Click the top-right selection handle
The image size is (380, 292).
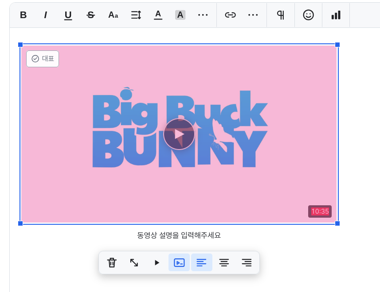point(337,45)
